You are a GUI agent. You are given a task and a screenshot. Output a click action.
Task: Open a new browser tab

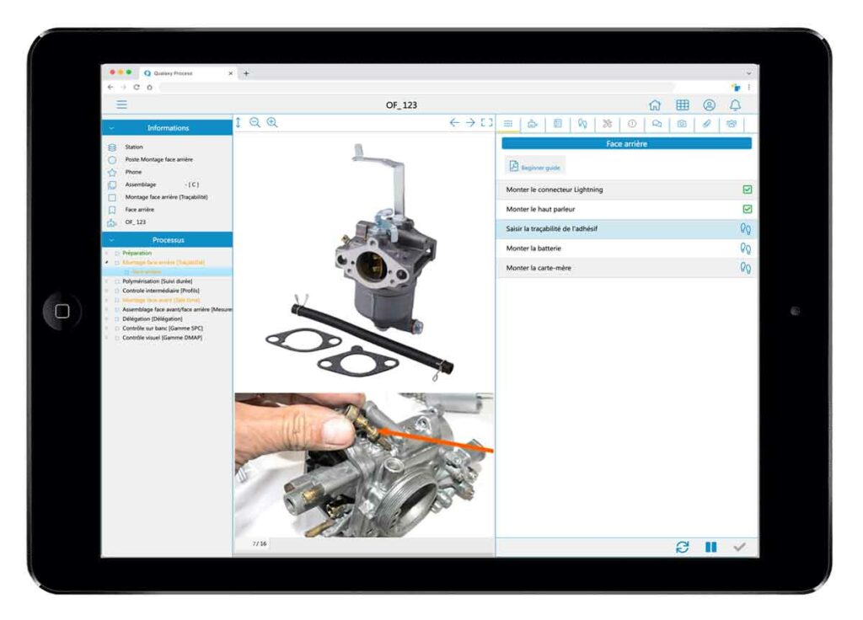tap(246, 73)
